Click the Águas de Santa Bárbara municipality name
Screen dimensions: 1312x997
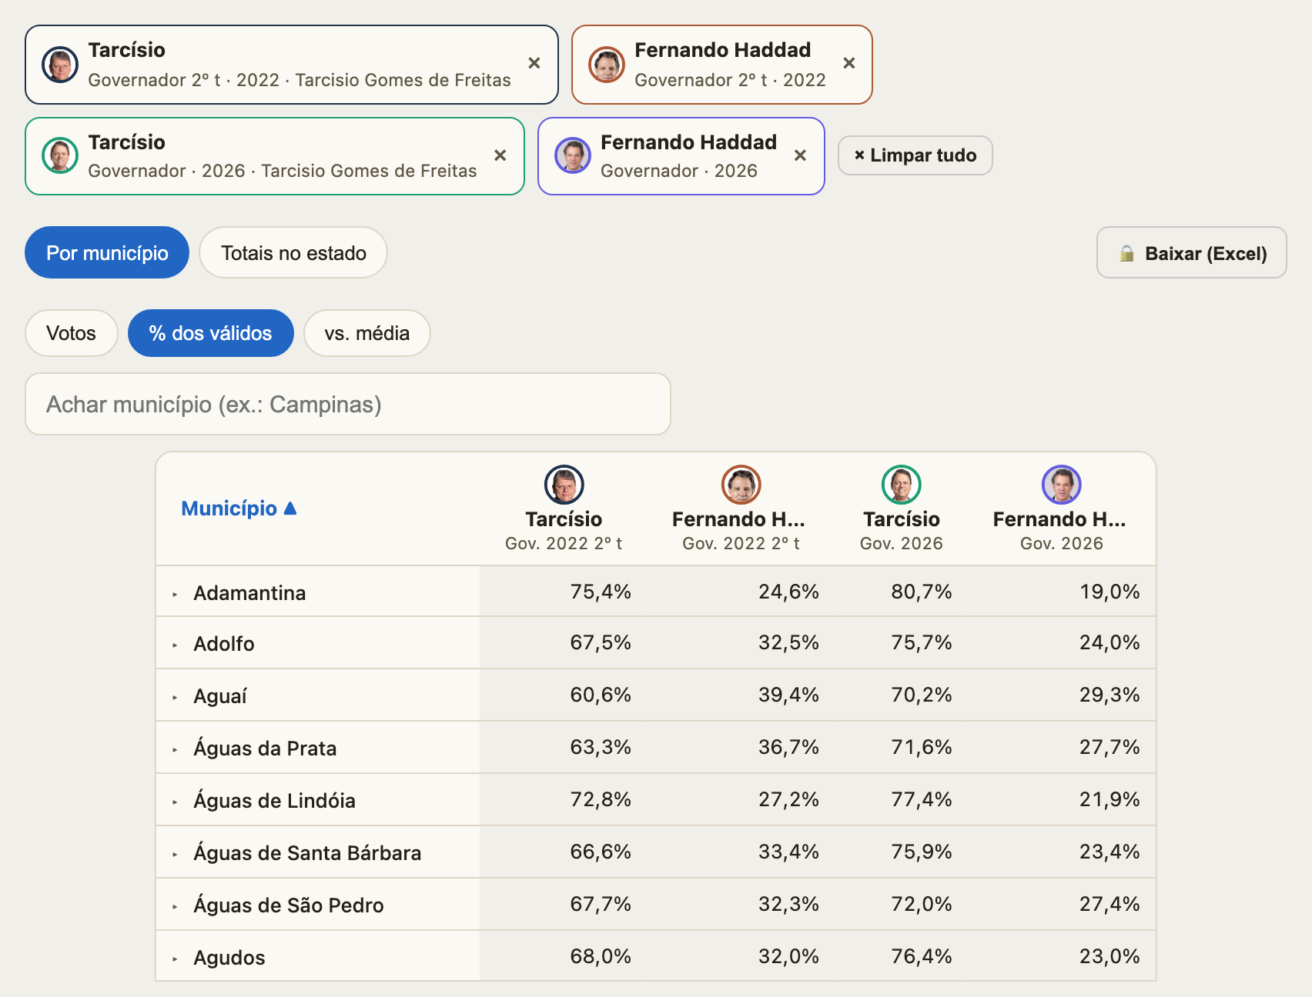click(307, 852)
